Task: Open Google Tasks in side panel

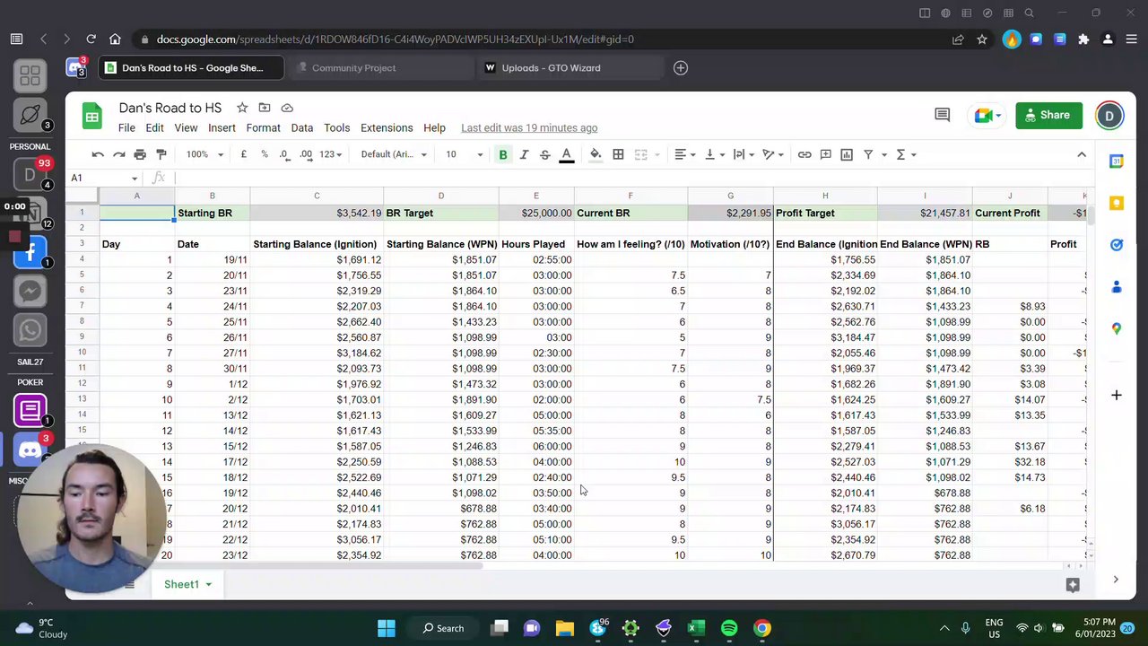Action: pyautogui.click(x=1116, y=245)
